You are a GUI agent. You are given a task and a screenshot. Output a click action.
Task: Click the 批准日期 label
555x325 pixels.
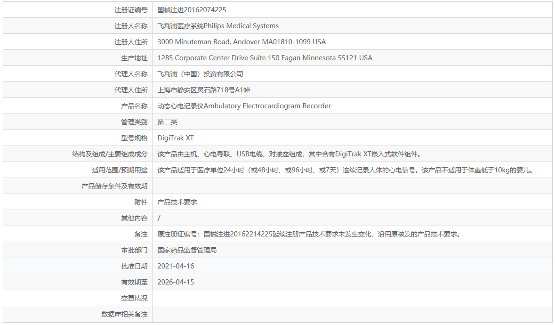135,266
